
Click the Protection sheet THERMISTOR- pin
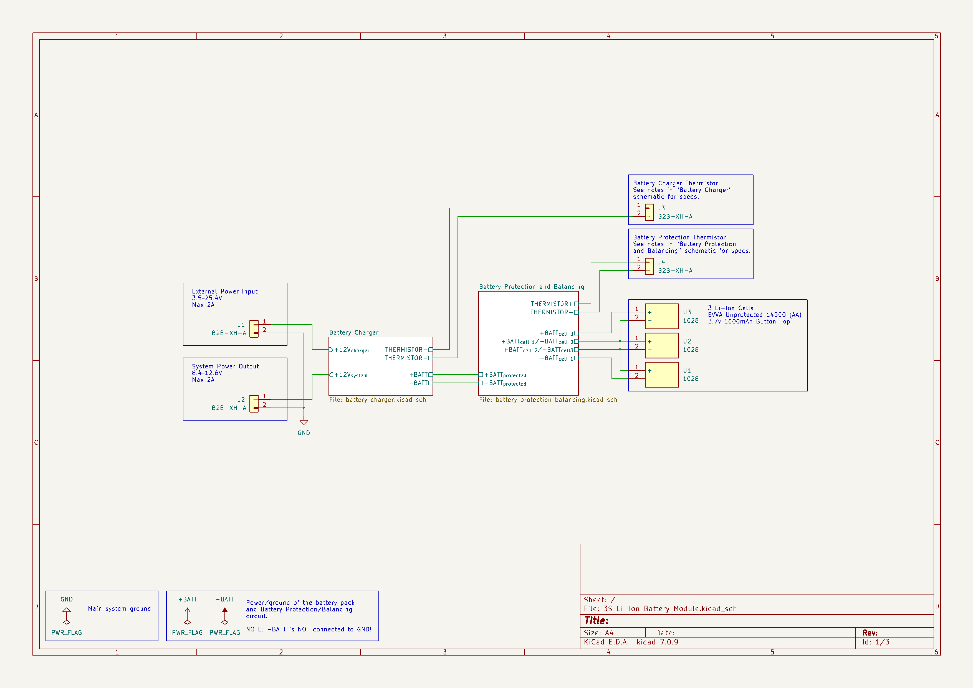554,312
